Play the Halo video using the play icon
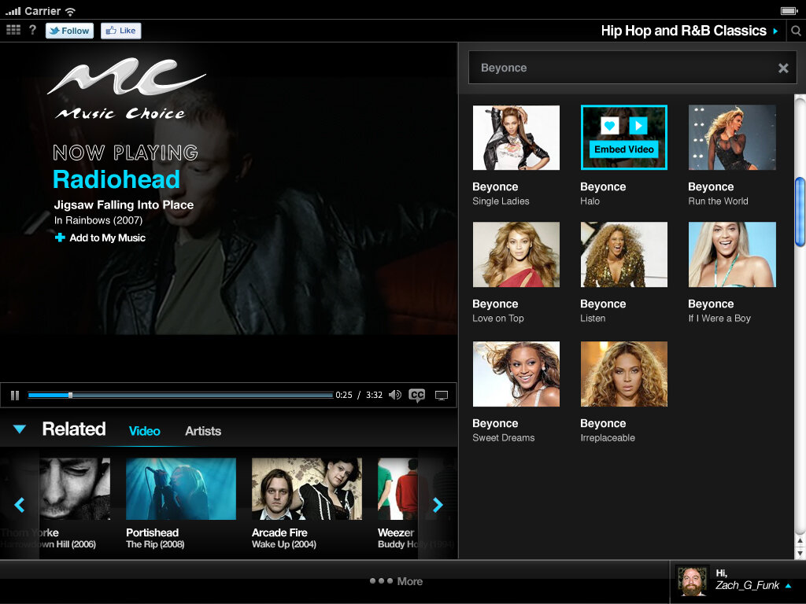This screenshot has height=604, width=806. click(x=638, y=125)
